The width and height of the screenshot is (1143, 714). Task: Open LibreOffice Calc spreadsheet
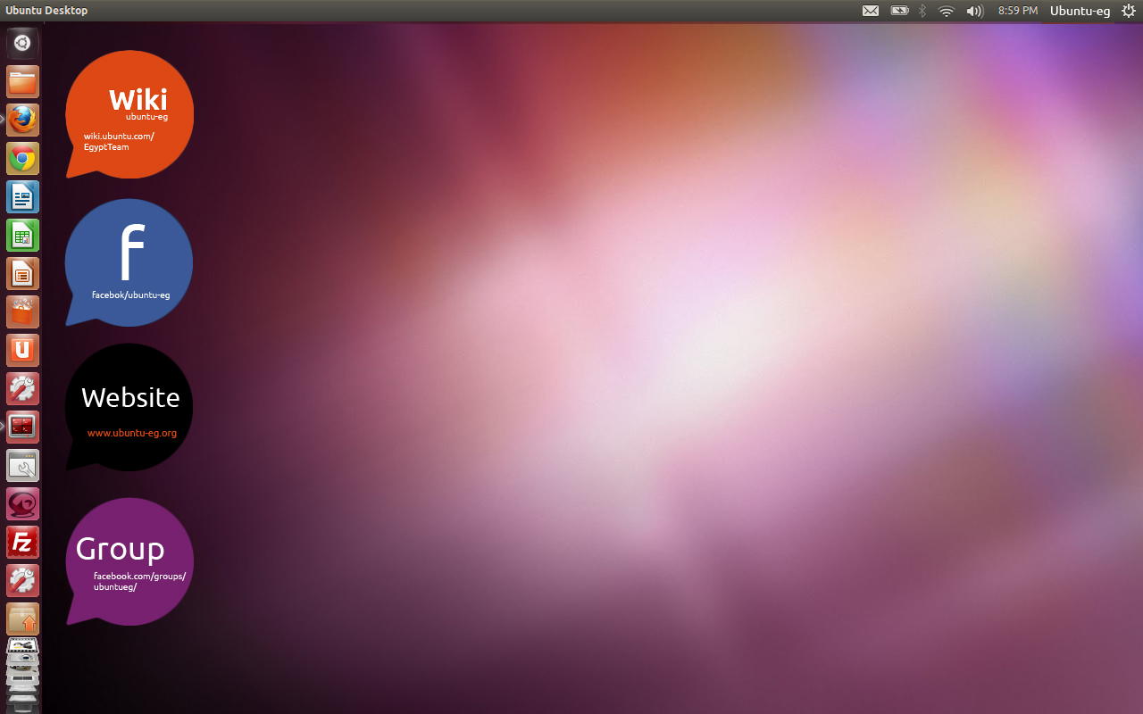pos(22,236)
